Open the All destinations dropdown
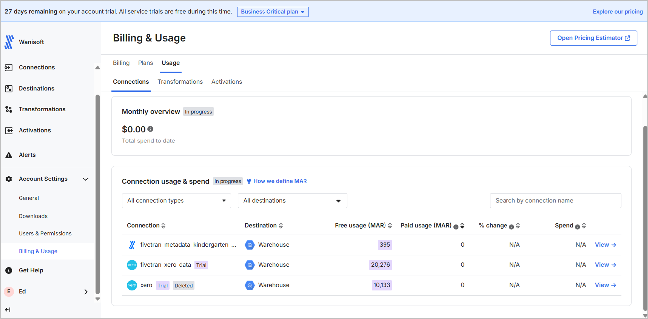The height and width of the screenshot is (319, 648). click(292, 201)
